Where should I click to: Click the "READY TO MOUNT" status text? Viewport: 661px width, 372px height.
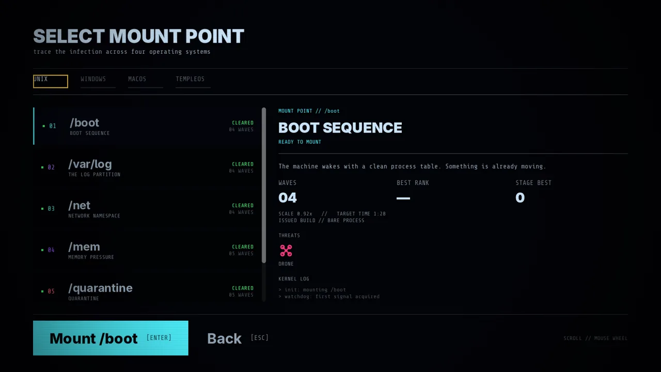click(x=300, y=142)
